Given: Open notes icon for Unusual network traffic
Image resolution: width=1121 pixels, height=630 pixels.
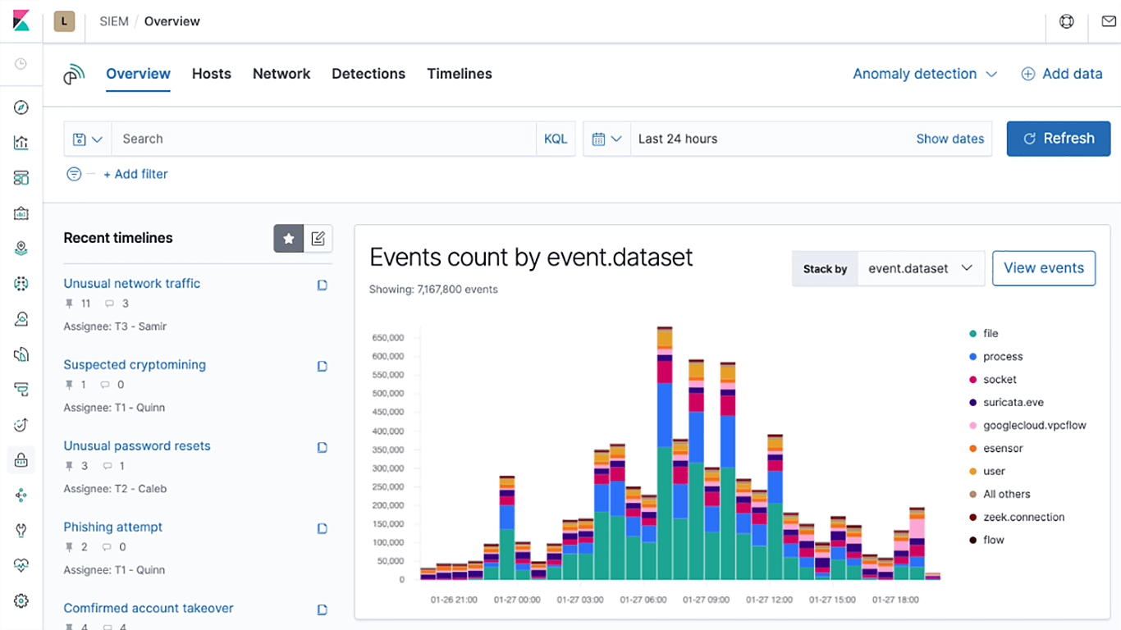Looking at the screenshot, I should 323,285.
